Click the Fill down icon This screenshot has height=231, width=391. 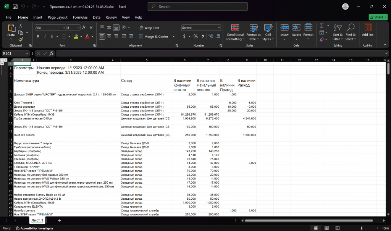pyautogui.click(x=322, y=33)
